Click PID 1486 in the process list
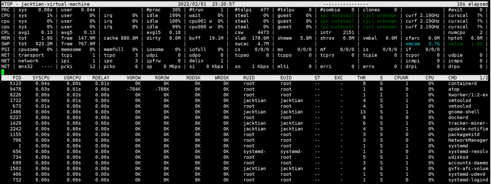 [x=15, y=112]
